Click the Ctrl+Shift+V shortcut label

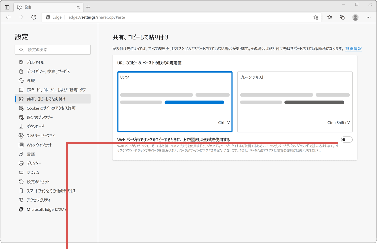338,123
